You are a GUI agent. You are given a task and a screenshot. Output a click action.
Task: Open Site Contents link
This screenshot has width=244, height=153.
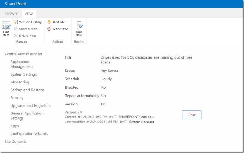click(x=16, y=142)
